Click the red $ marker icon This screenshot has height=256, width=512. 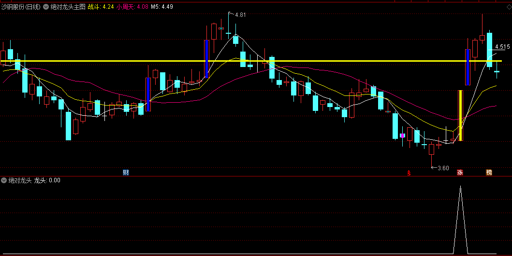pos(409,173)
